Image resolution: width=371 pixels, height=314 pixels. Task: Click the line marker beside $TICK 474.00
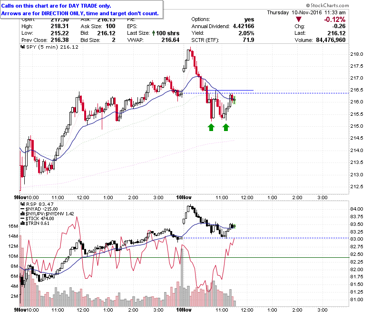coord(23,219)
